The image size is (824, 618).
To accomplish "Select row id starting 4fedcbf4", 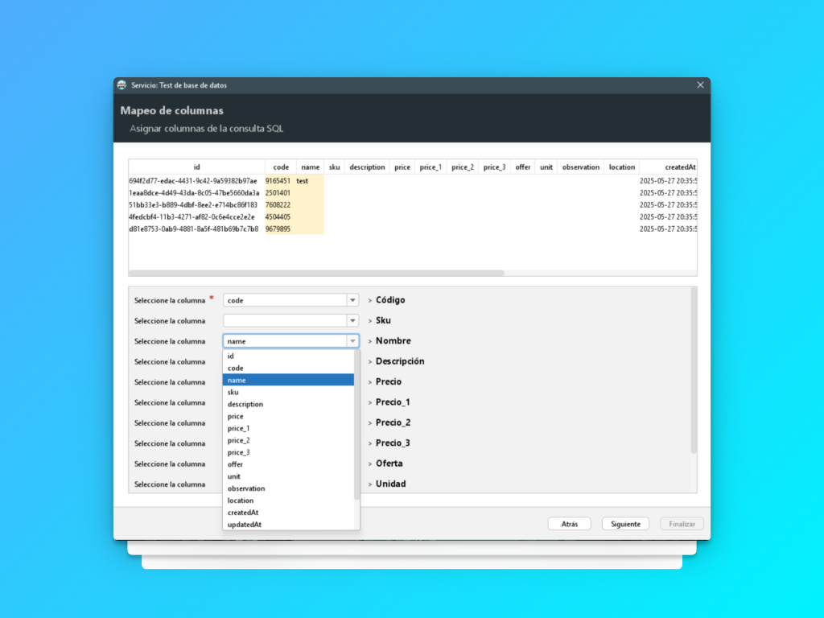I will pos(196,217).
